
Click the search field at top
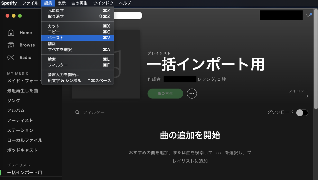(128, 16)
